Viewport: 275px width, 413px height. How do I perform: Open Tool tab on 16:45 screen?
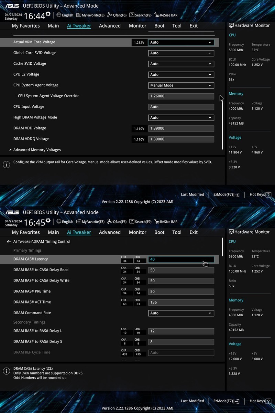pyautogui.click(x=177, y=232)
